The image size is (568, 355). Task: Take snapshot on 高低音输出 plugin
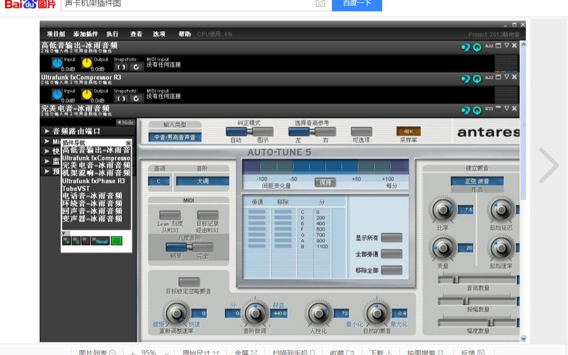pos(121,67)
